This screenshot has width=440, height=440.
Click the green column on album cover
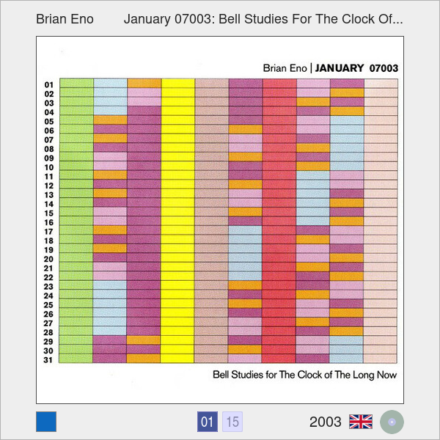click(76, 220)
